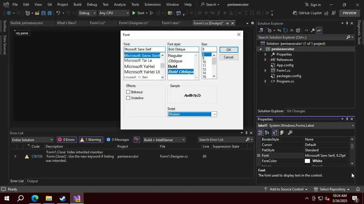Click Properties wrench icon in Solution Explorer toolbar
This screenshot has width=364, height=204.
coord(313,30)
